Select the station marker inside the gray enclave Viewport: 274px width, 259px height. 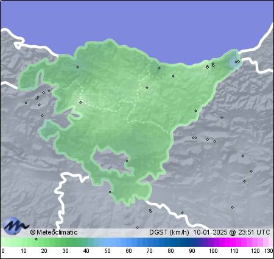coord(127,161)
